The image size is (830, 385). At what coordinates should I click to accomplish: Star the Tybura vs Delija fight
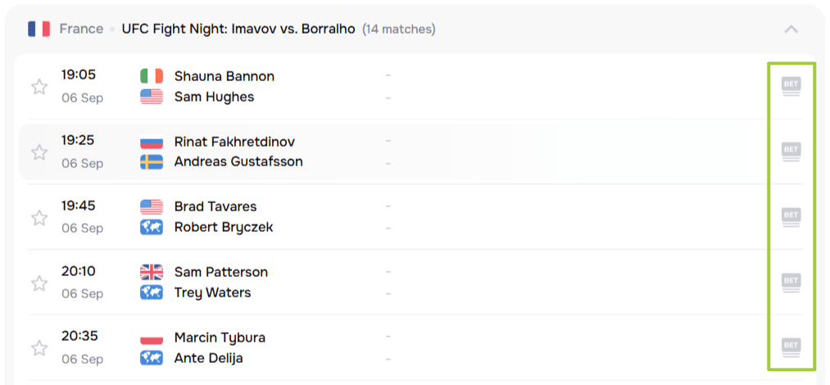39,349
